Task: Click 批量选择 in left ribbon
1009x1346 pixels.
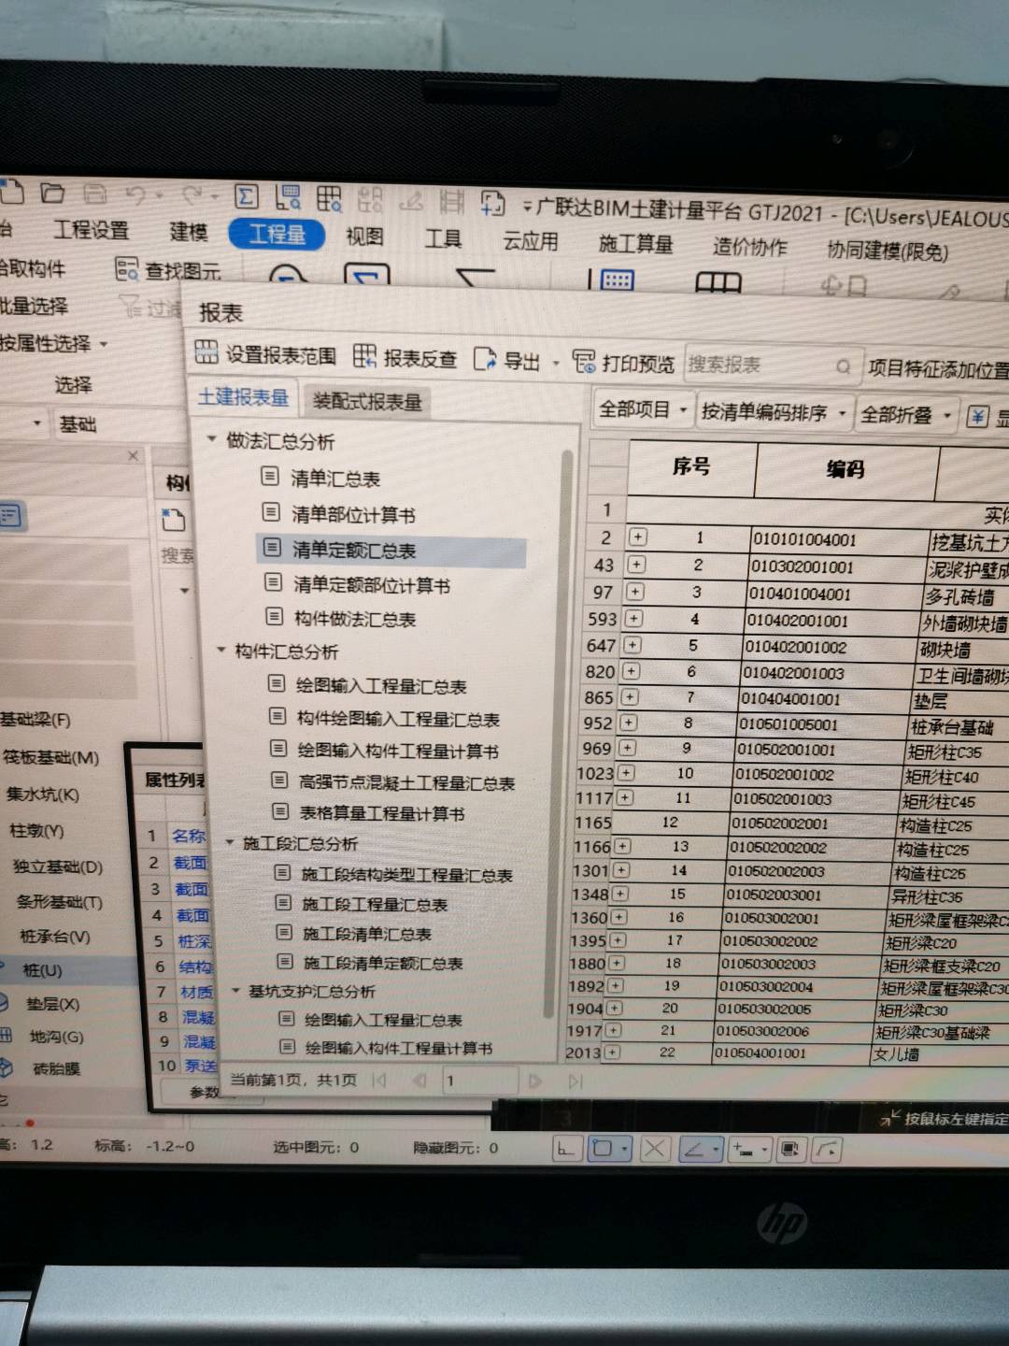Action: click(34, 306)
